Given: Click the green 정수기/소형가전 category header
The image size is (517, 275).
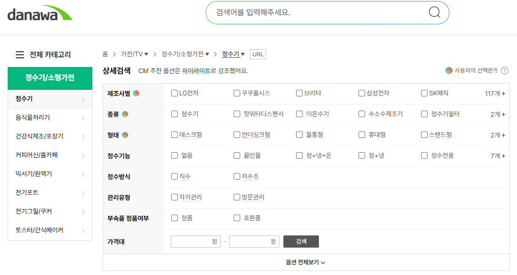Looking at the screenshot, I should pos(50,78).
